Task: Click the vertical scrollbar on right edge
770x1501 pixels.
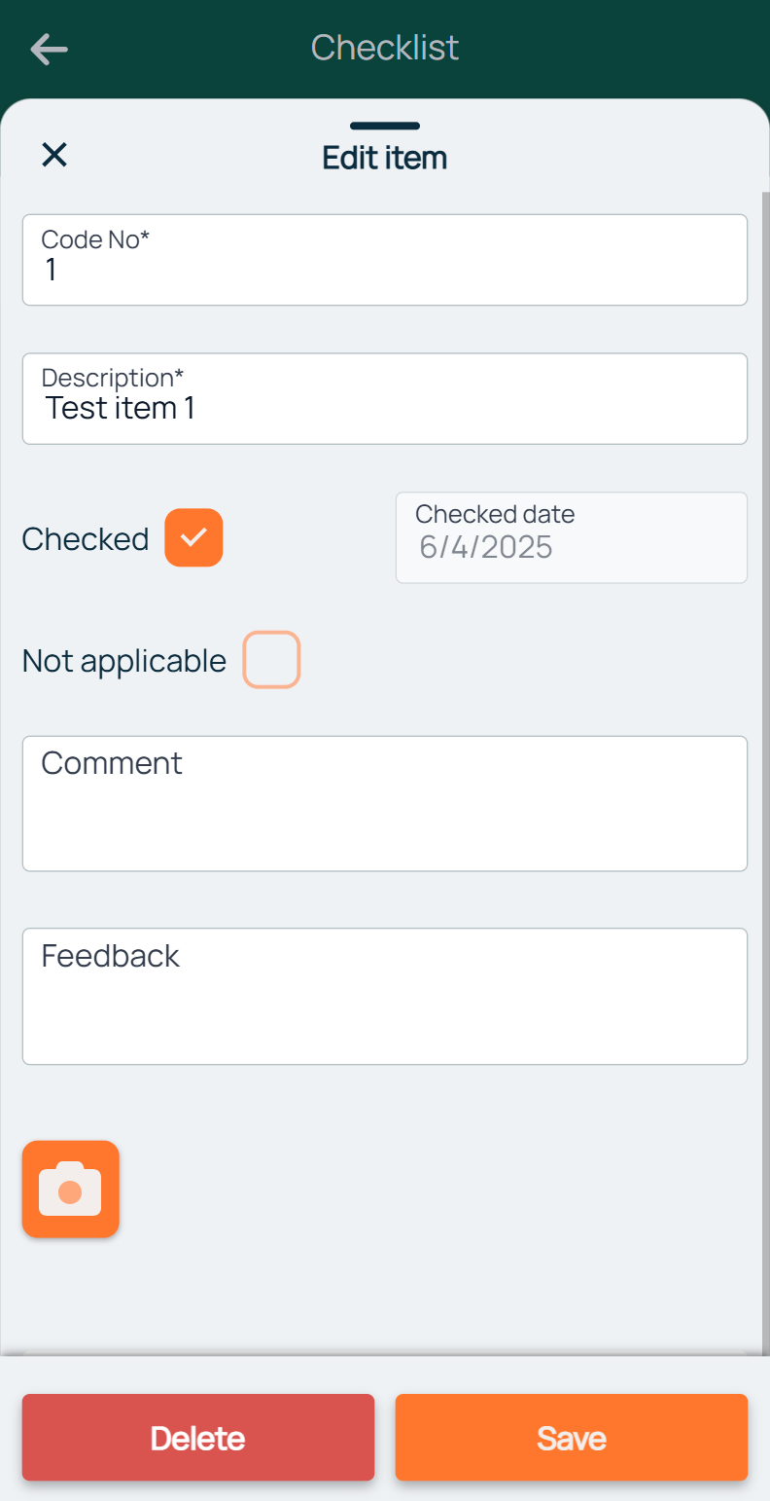Action: [x=765, y=769]
